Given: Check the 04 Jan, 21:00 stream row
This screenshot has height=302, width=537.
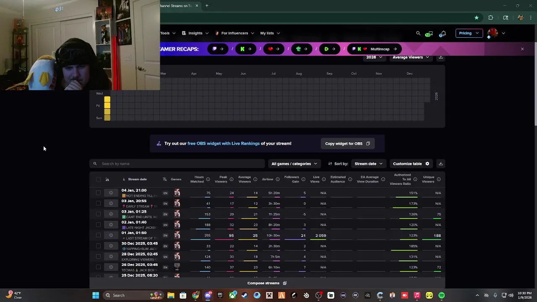Looking at the screenshot, I should click(x=98, y=193).
